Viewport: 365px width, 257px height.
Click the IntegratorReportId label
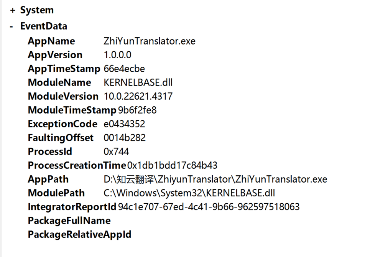72,207
